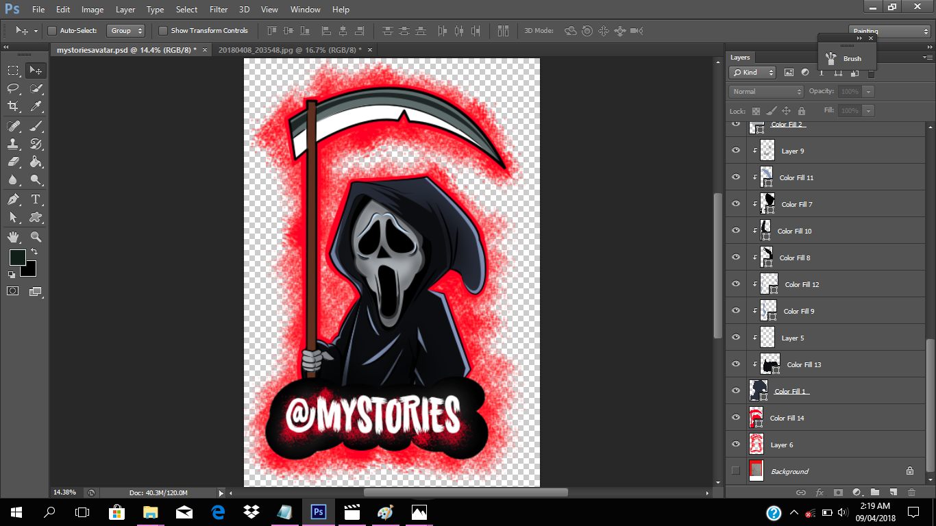
Task: Close the 20180408_203548.jpg tab
Action: tap(370, 50)
